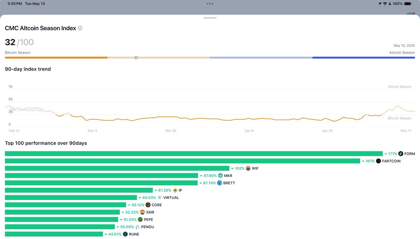
Task: Tap the 90-day index trend heading
Action: tap(28, 69)
